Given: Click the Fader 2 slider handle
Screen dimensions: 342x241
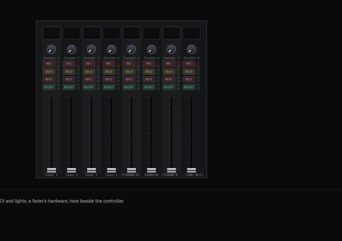Looking at the screenshot, I should coord(72,170).
